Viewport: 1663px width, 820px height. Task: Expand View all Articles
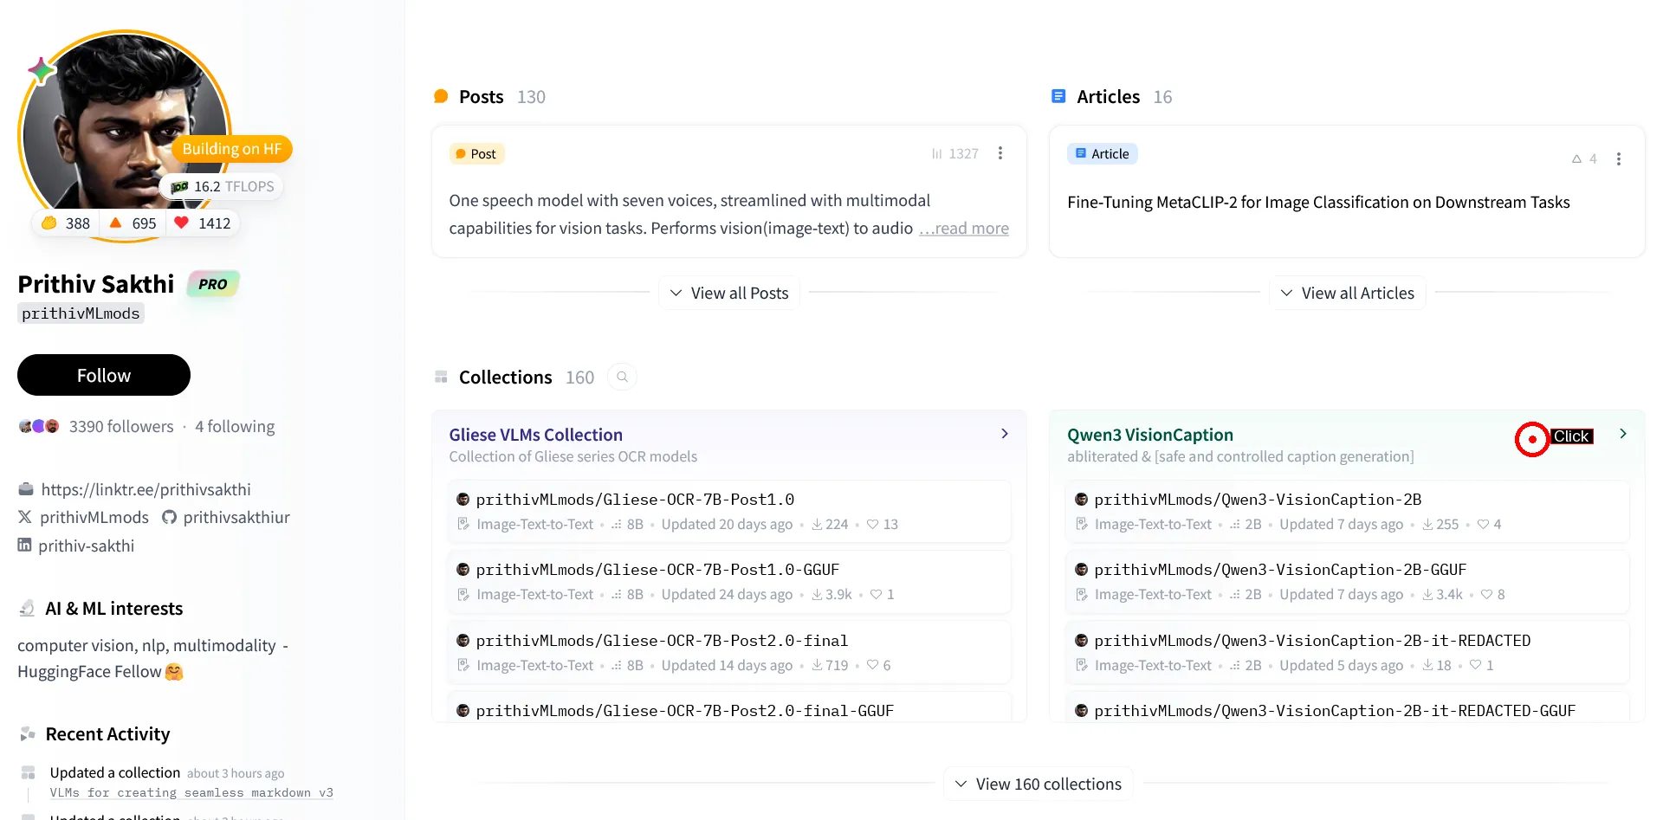pyautogui.click(x=1347, y=294)
